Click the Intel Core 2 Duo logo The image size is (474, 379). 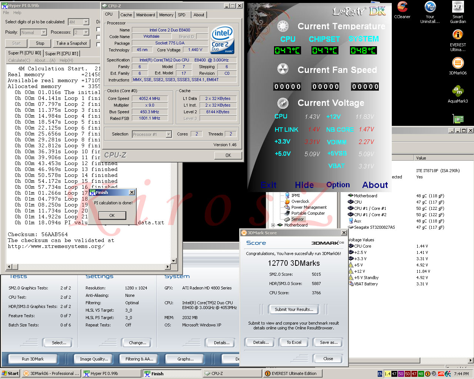click(x=222, y=39)
